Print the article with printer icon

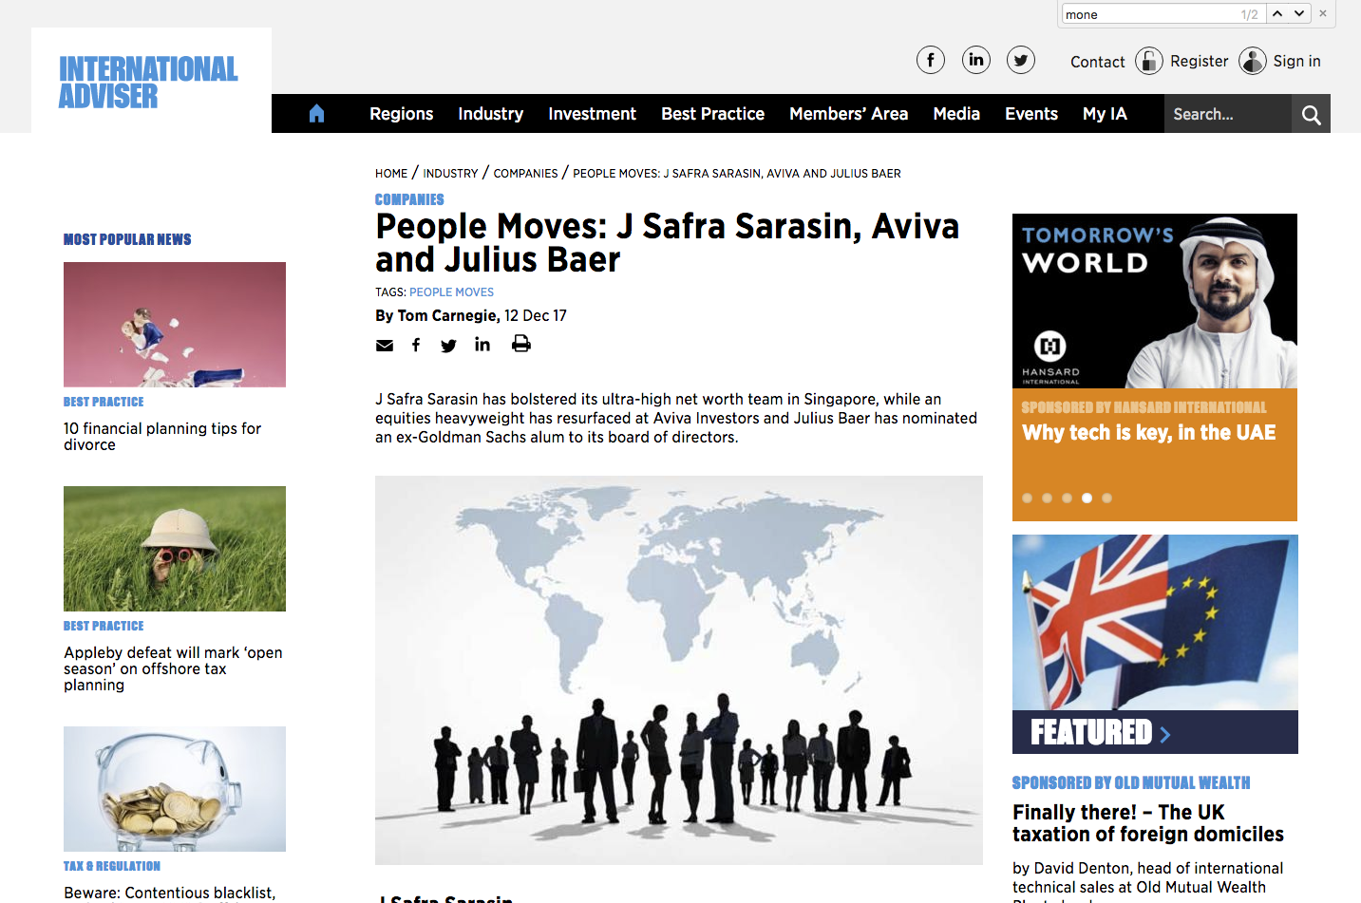pyautogui.click(x=520, y=344)
